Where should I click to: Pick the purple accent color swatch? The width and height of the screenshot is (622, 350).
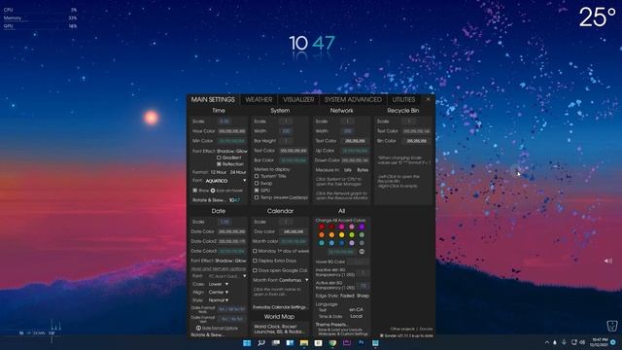[362, 227]
